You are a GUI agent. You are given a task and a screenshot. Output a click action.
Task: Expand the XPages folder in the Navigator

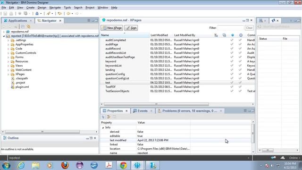click(8, 74)
